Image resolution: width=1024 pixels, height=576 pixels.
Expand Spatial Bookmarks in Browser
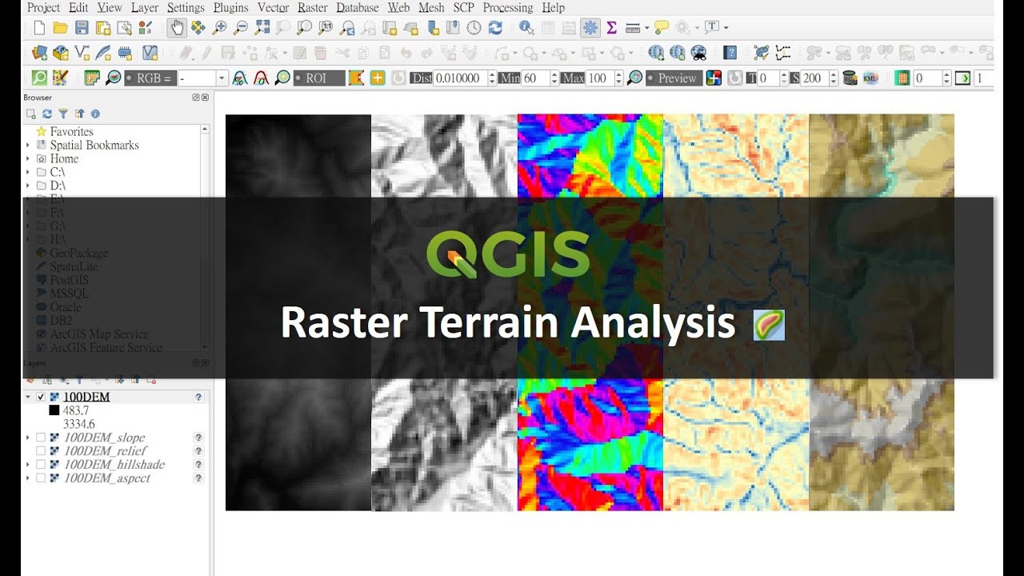pos(28,146)
